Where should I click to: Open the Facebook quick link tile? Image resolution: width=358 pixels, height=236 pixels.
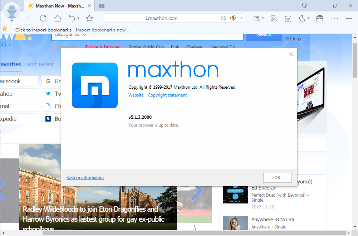(19, 81)
